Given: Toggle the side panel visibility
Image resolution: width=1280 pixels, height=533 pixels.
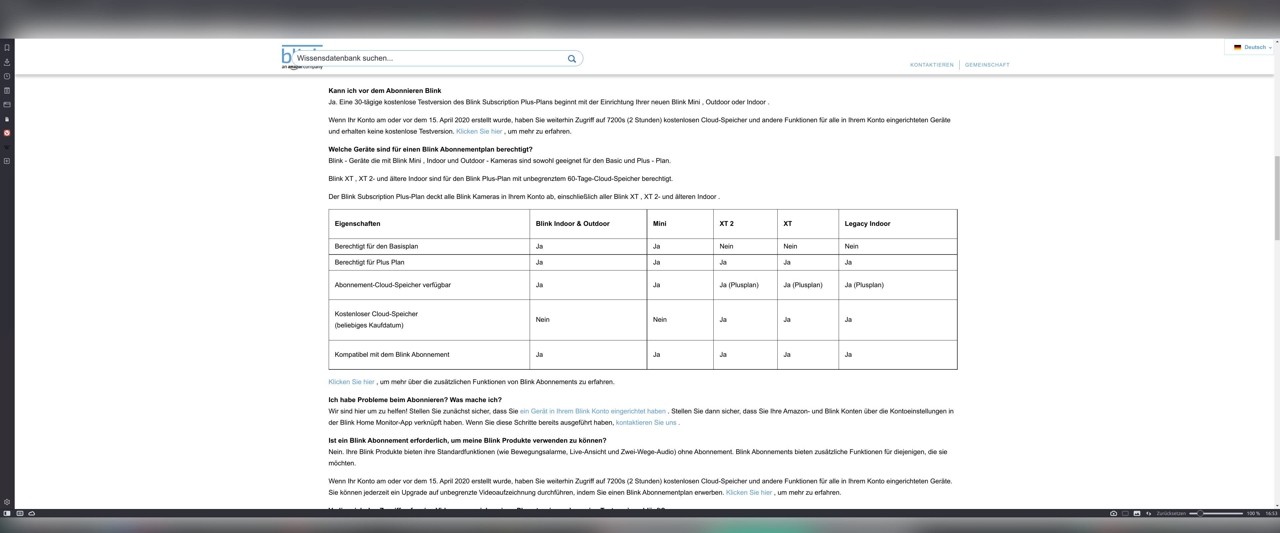Looking at the screenshot, I should click(x=7, y=514).
